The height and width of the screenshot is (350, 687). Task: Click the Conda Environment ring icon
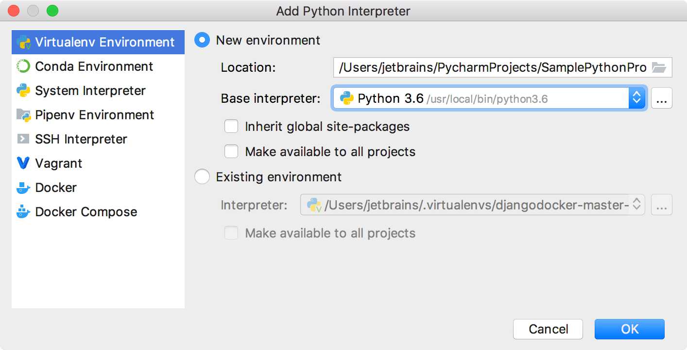click(x=23, y=66)
